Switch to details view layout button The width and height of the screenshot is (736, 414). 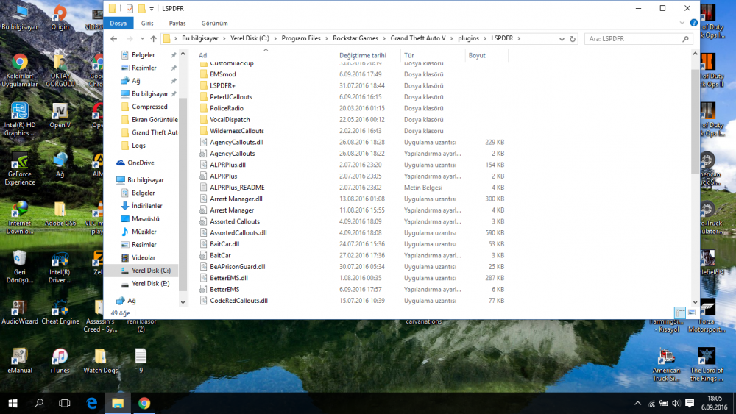680,313
